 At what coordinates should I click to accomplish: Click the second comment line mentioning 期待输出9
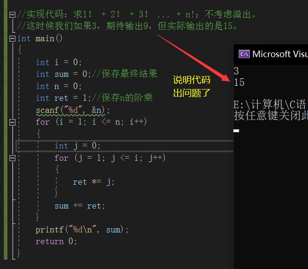(128, 26)
